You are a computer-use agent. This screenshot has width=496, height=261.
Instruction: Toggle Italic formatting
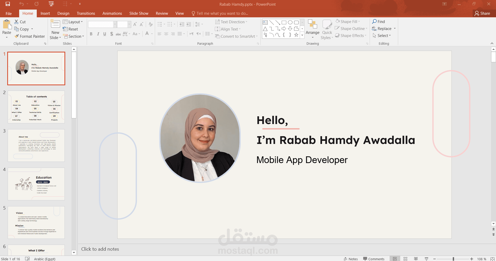(98, 34)
